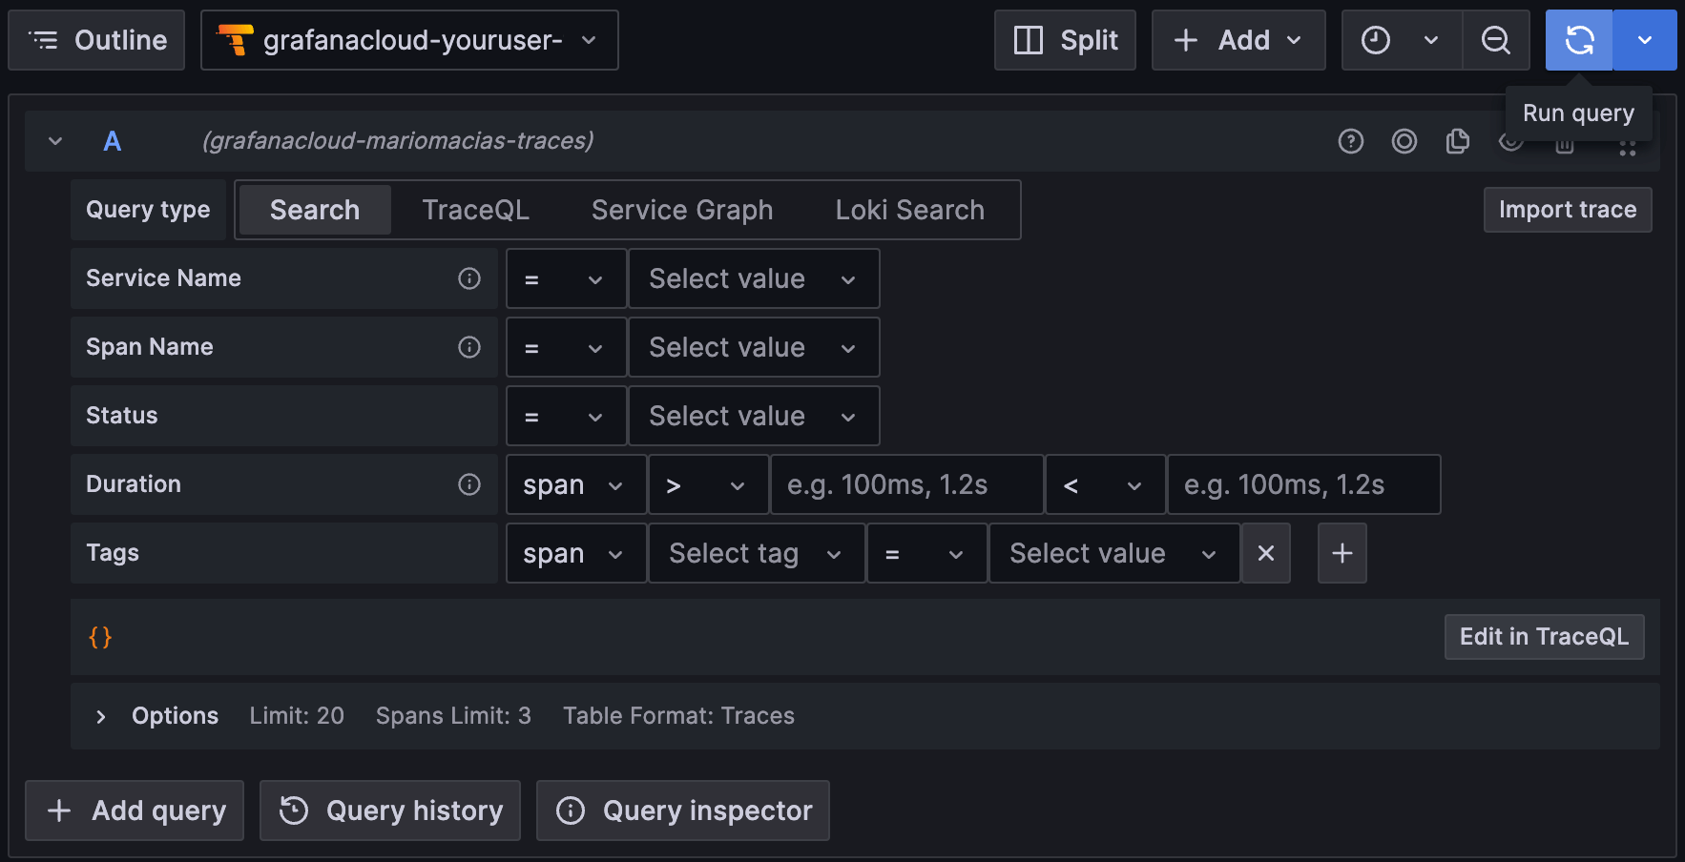Zoom out the time range
This screenshot has height=862, width=1685.
pyautogui.click(x=1496, y=40)
